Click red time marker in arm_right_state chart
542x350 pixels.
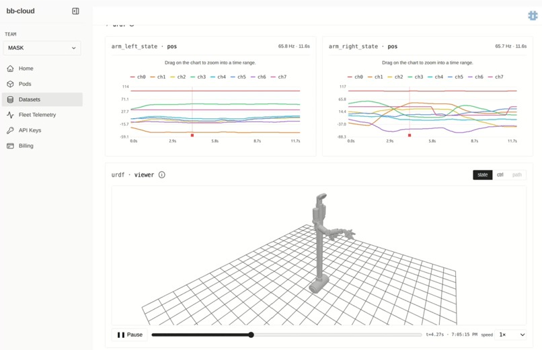pyautogui.click(x=410, y=135)
